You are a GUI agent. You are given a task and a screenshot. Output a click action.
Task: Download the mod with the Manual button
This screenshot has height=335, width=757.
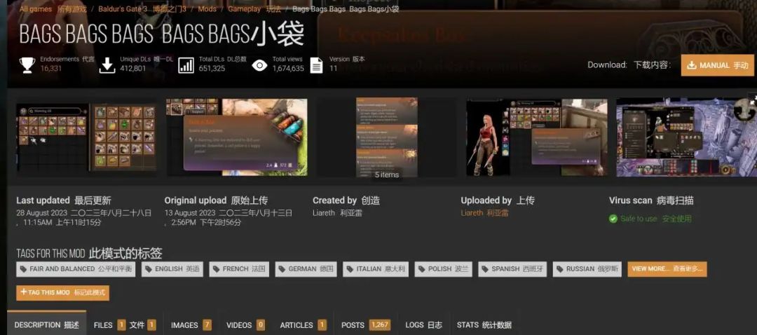point(717,65)
